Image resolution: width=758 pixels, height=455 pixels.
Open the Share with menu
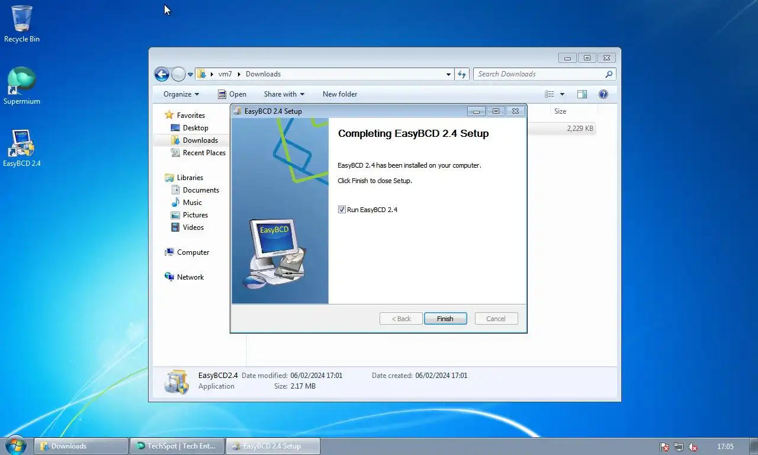(x=284, y=94)
